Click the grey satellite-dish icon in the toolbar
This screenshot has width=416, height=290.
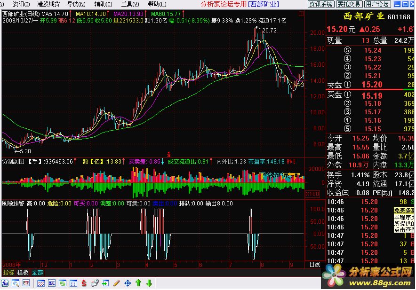(x=95, y=283)
